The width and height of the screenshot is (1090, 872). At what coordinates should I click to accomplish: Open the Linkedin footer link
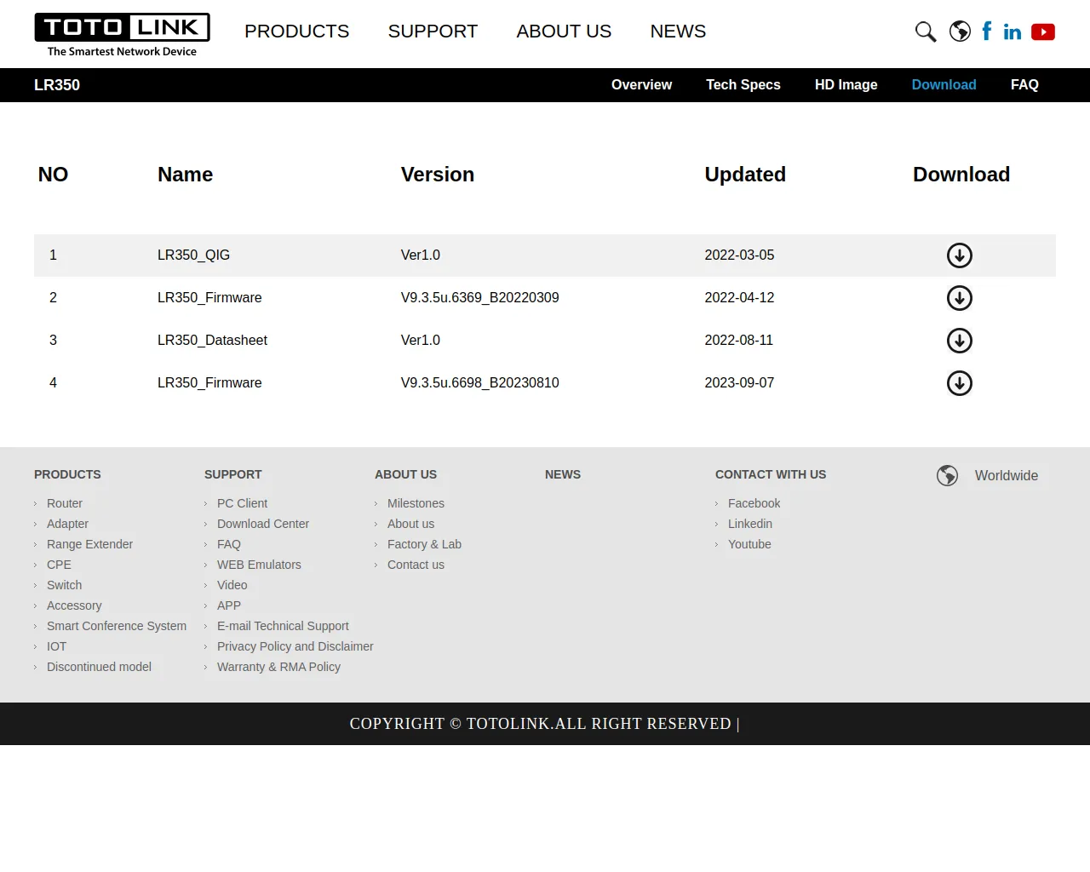750,524
